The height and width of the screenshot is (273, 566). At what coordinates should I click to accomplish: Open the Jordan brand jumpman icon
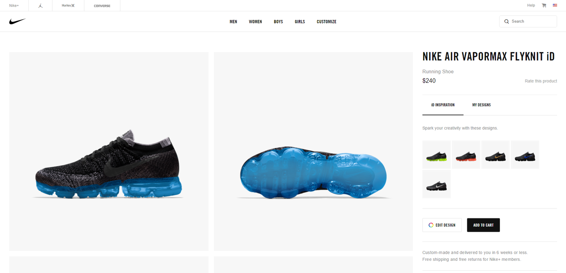[40, 5]
